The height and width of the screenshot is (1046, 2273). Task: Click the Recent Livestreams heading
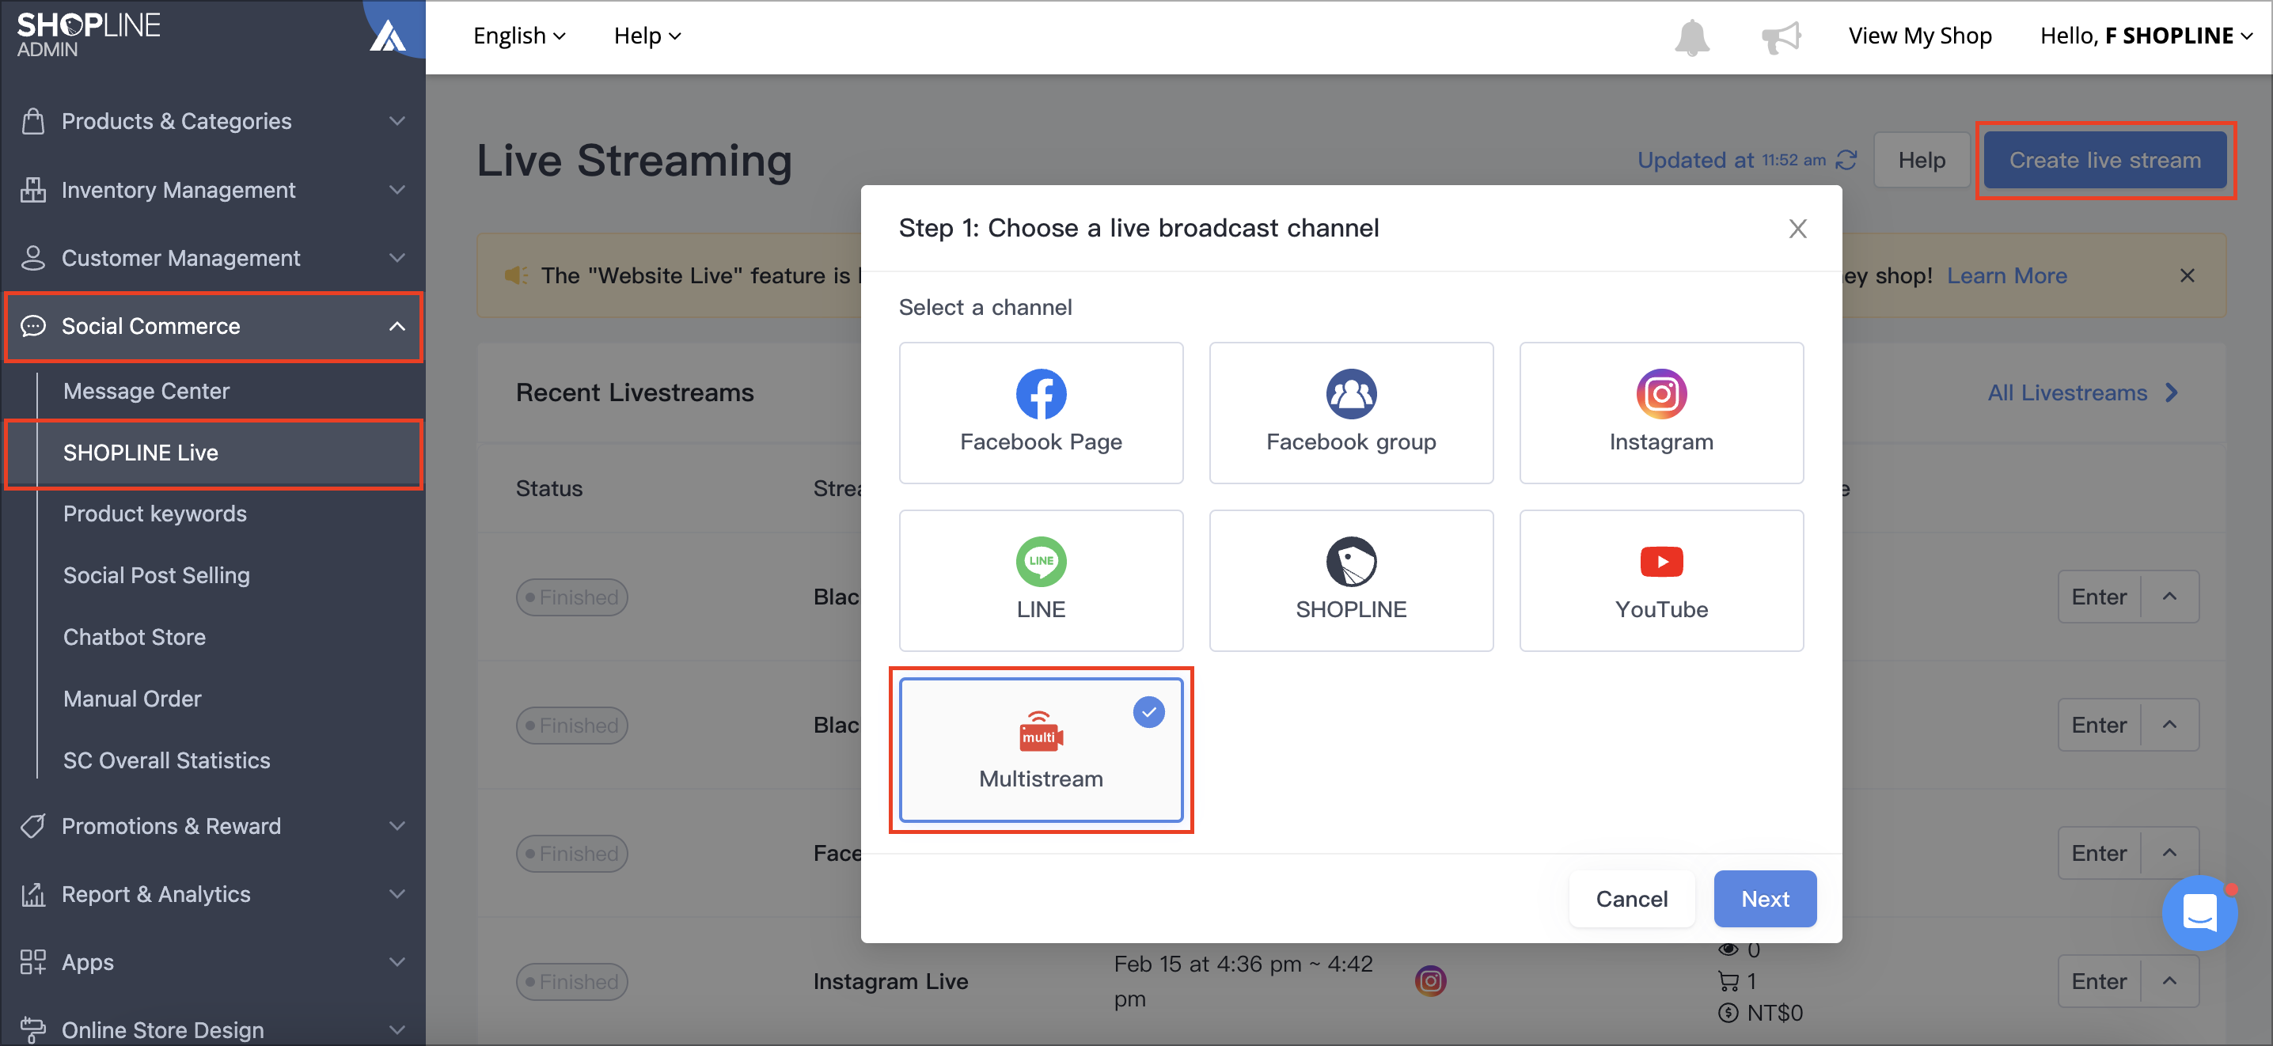click(635, 392)
